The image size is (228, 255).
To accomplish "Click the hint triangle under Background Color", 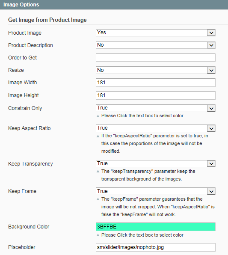I will click(98, 235).
